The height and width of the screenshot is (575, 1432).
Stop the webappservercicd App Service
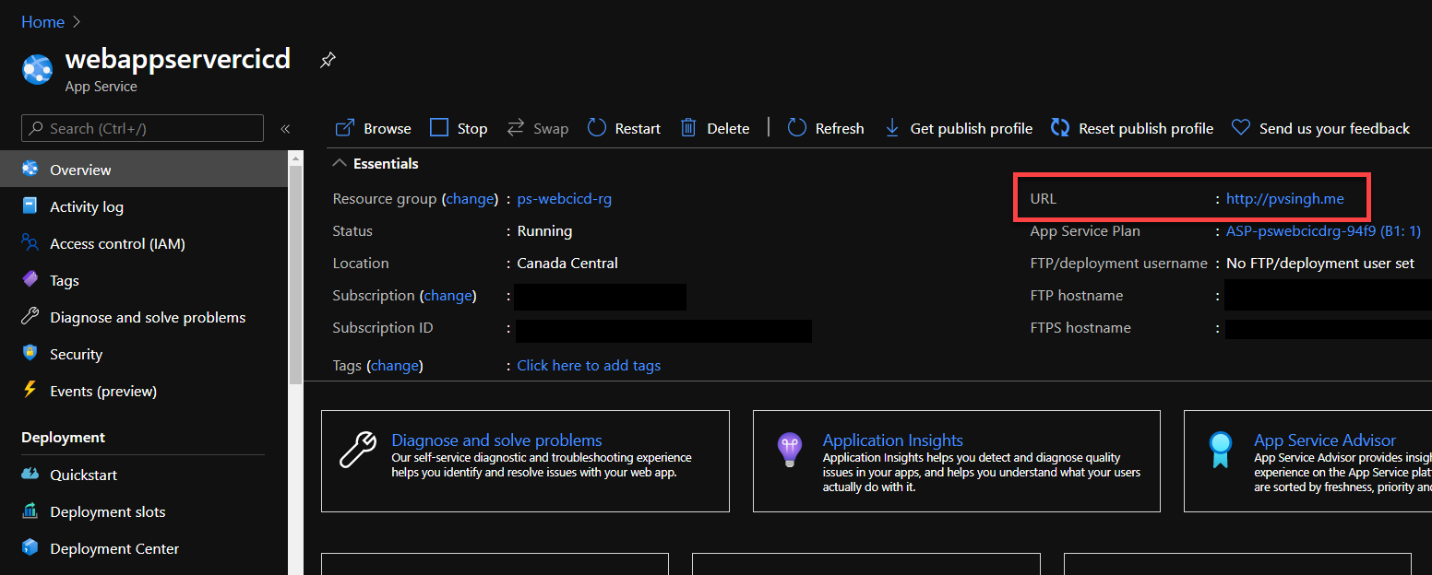coord(459,128)
